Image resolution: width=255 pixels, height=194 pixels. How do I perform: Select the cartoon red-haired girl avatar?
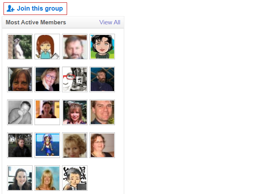[47, 47]
